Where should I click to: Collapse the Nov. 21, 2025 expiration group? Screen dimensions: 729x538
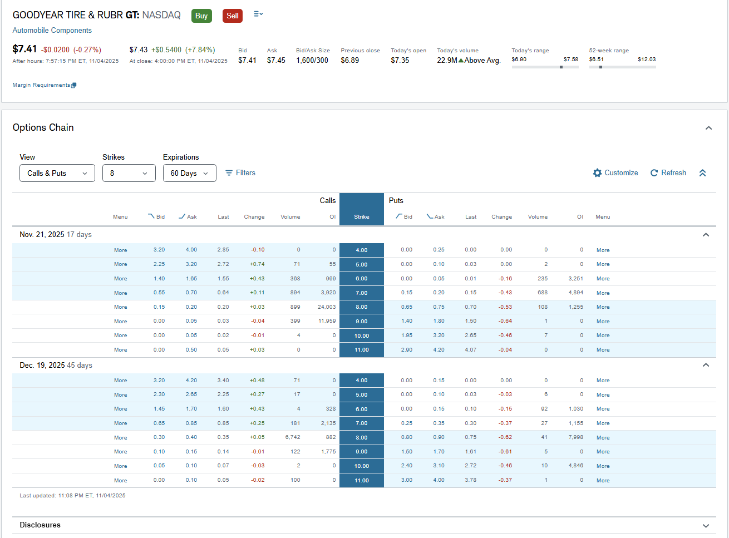[706, 235]
